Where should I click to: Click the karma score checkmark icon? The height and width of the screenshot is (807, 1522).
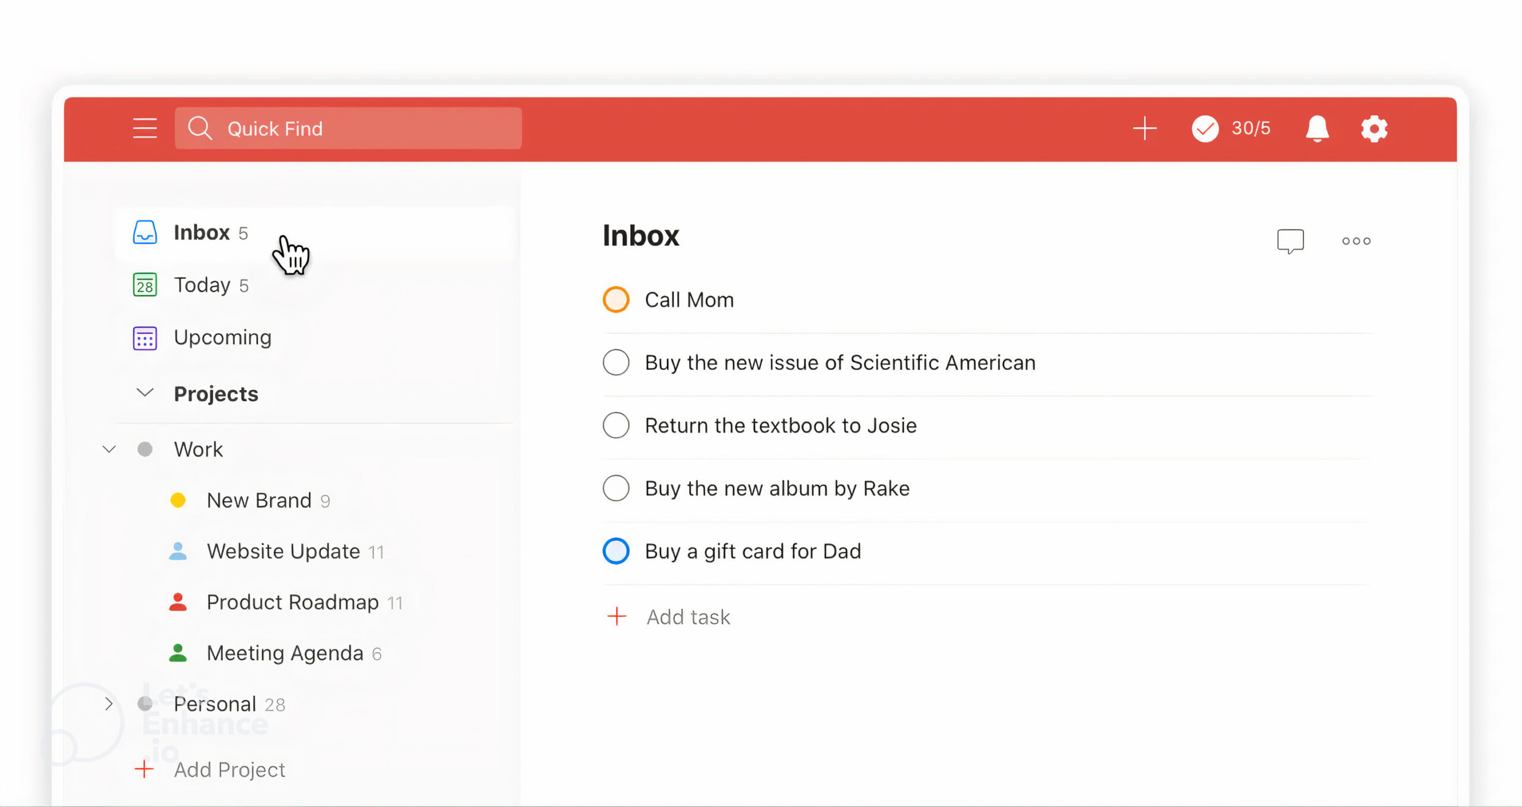click(x=1206, y=128)
